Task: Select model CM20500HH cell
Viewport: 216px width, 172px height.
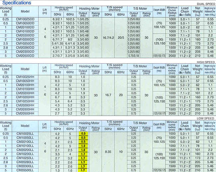Action: [25, 114]
